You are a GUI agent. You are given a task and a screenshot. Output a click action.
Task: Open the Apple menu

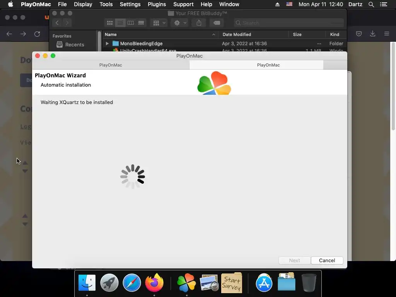click(x=10, y=4)
